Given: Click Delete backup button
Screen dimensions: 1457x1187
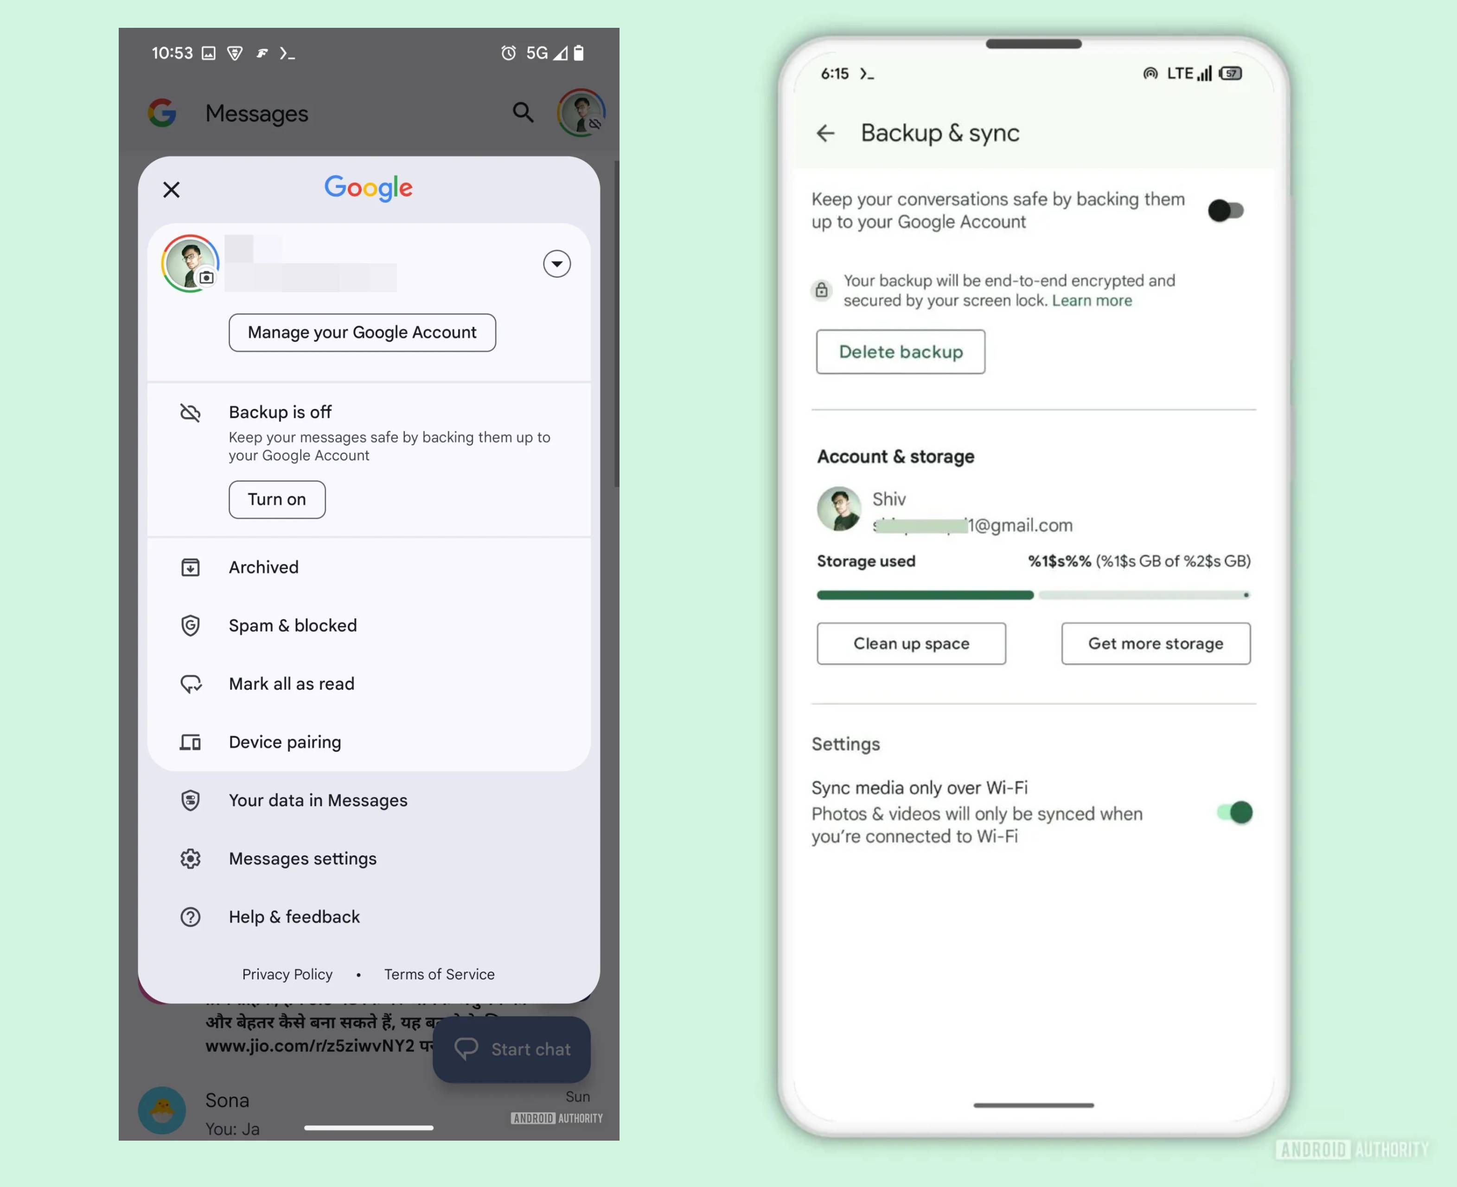Looking at the screenshot, I should (901, 351).
